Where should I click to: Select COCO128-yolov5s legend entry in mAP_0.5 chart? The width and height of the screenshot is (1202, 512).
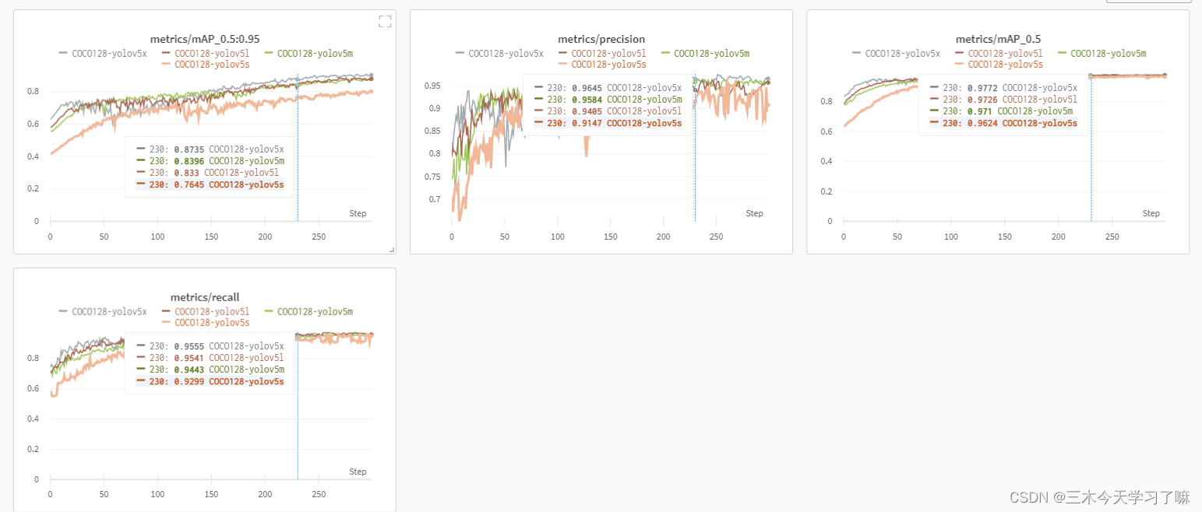point(999,65)
